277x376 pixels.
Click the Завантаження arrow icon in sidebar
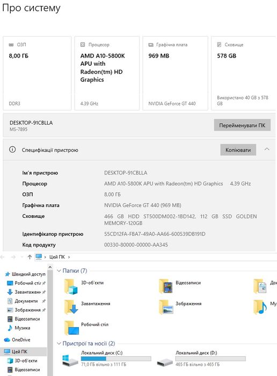10,292
